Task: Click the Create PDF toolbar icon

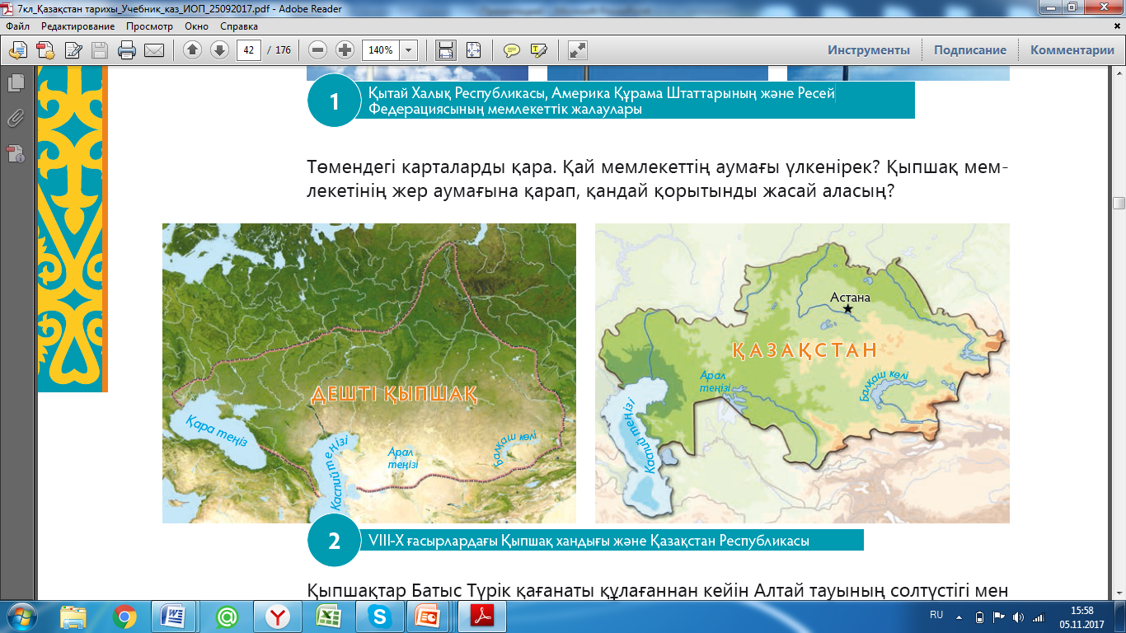Action: pyautogui.click(x=45, y=50)
